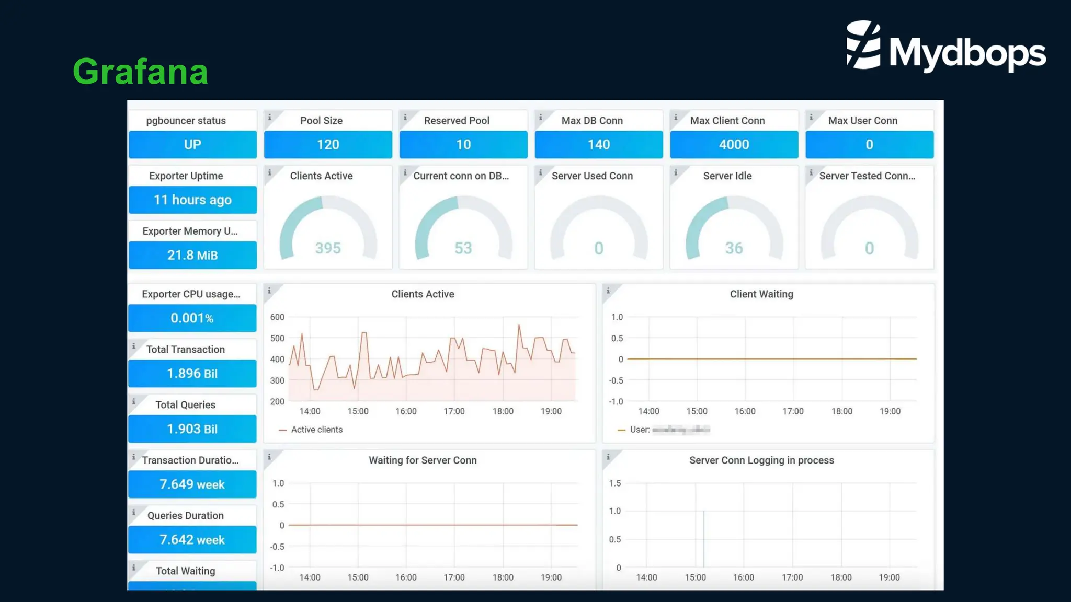Screen dimensions: 1071x602
Task: Click the 1.903 Bil queries value
Action: click(192, 429)
